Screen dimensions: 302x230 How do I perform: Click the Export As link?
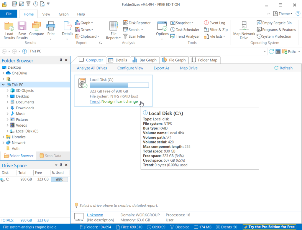tap(161, 68)
